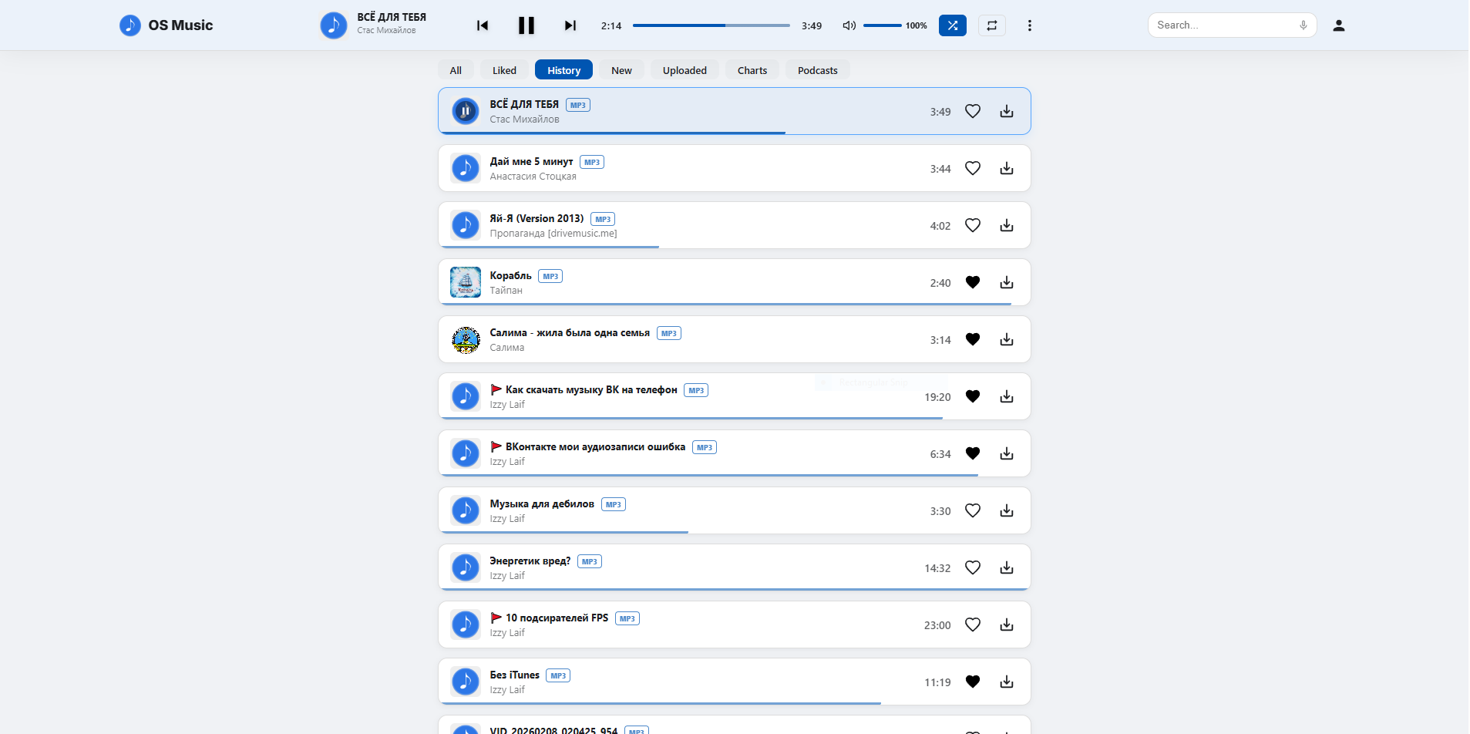The width and height of the screenshot is (1470, 734).
Task: Click the OS Music logo
Action: point(167,25)
